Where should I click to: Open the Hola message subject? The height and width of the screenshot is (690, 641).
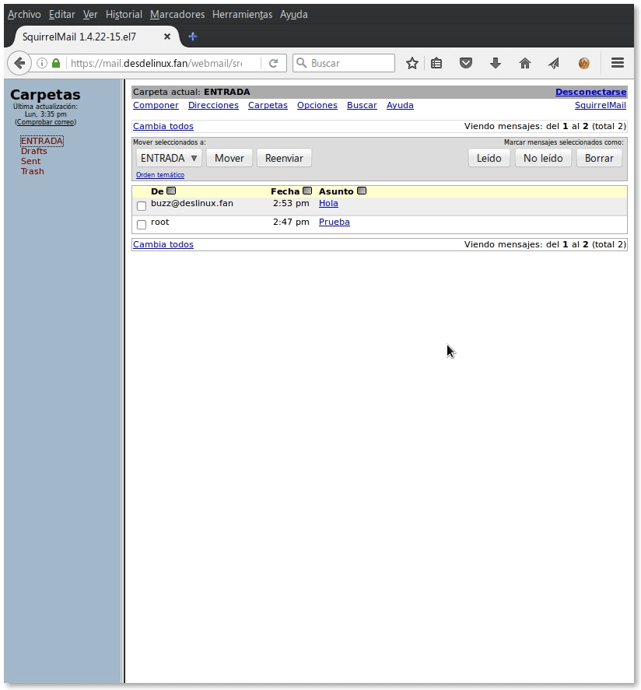[328, 203]
